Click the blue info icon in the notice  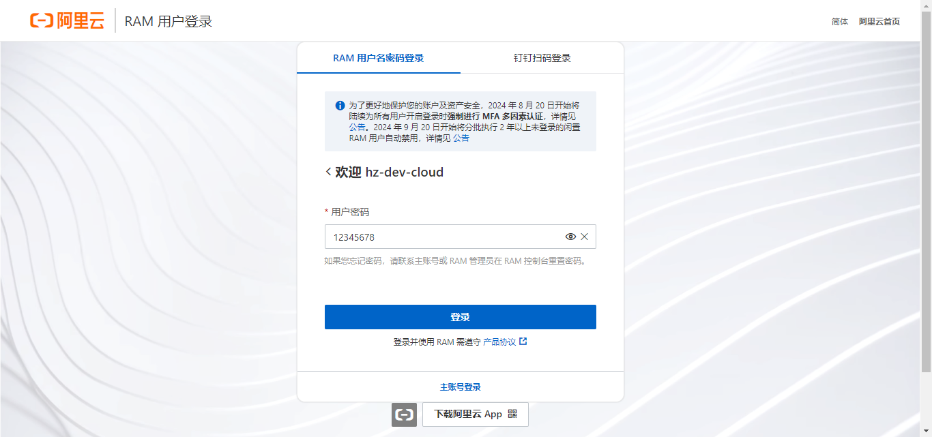click(340, 106)
